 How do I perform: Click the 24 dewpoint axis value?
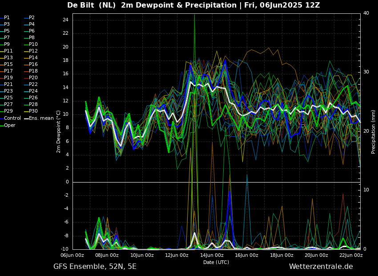65,20
